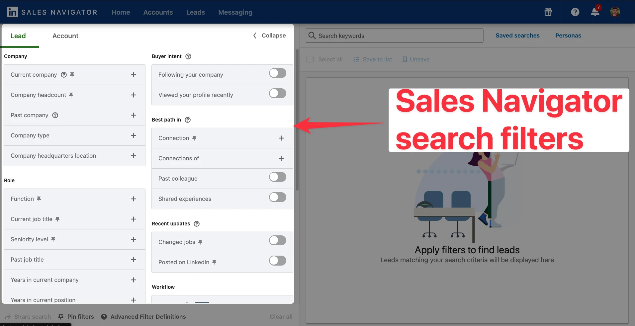The width and height of the screenshot is (635, 326).
Task: Click the pin icon next to Current company
Action: 72,75
